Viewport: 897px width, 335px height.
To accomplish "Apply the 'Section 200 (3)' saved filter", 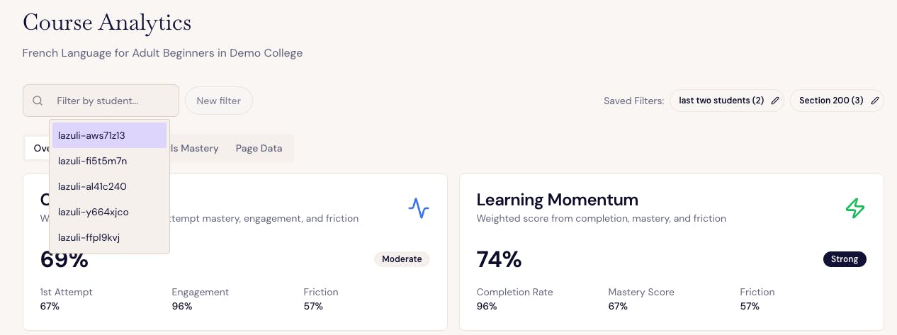I will pos(830,101).
